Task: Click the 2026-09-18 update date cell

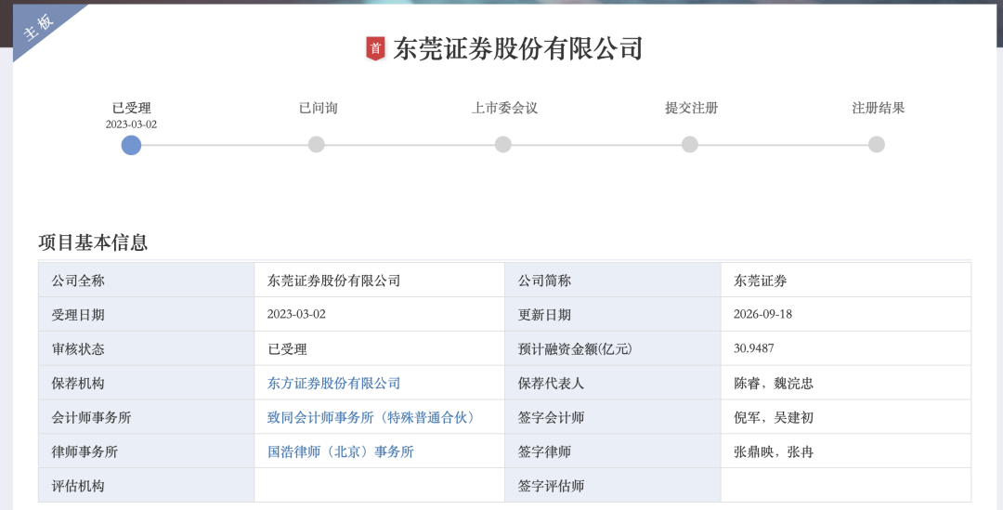Action: tap(846, 314)
